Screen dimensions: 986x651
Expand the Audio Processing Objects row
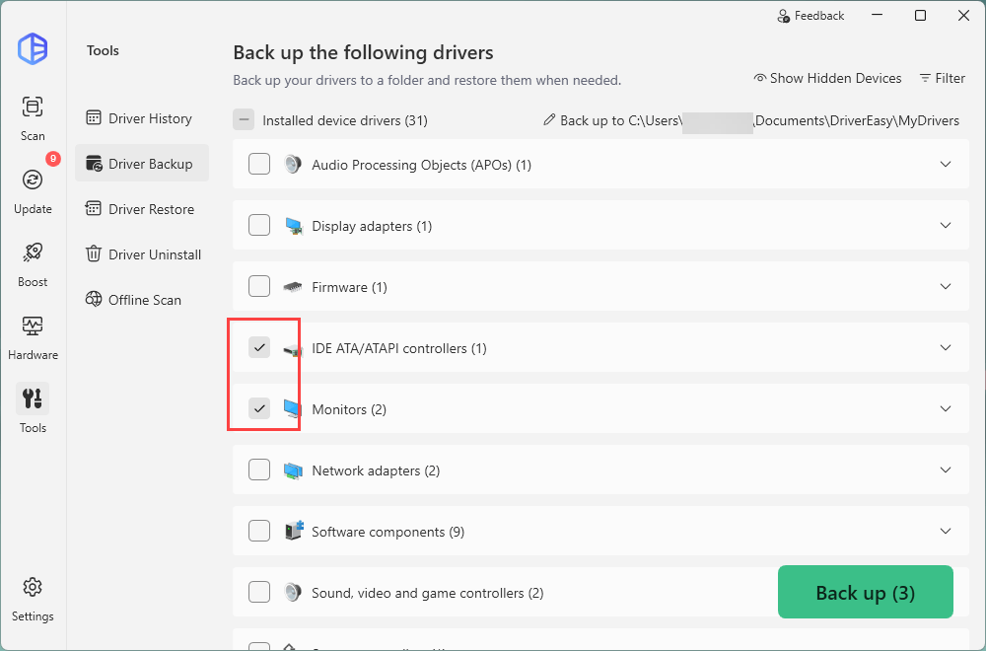(946, 165)
